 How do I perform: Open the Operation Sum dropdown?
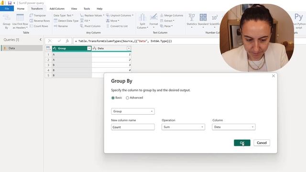[183, 127]
